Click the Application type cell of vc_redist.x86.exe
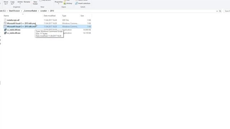 (x=68, y=33)
